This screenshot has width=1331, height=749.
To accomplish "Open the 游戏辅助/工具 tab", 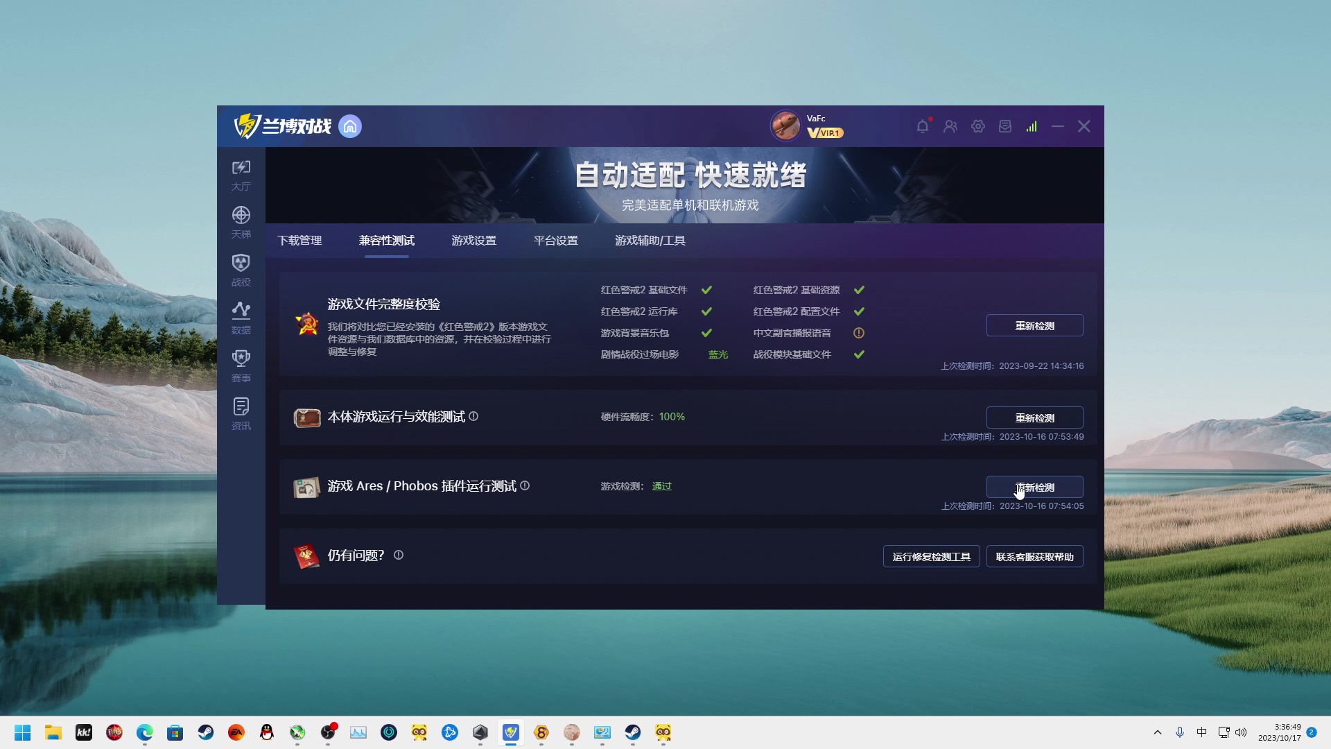I will (650, 241).
